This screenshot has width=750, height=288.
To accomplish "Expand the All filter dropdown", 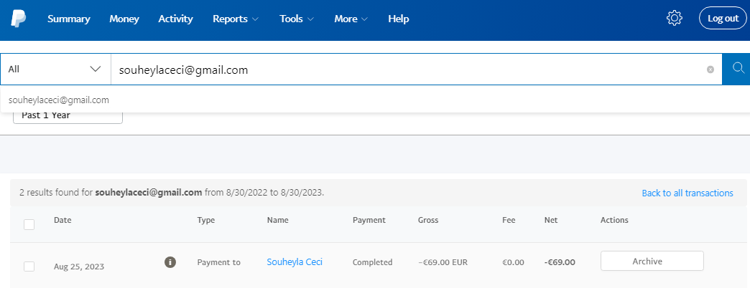I will (x=55, y=69).
